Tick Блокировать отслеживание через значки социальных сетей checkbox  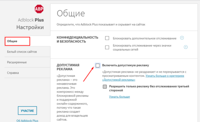click(107, 47)
